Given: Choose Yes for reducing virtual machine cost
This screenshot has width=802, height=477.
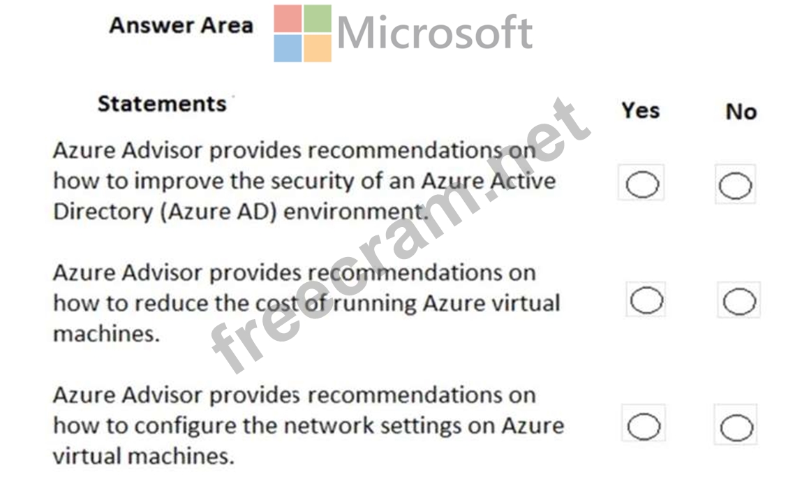Looking at the screenshot, I should (646, 301).
